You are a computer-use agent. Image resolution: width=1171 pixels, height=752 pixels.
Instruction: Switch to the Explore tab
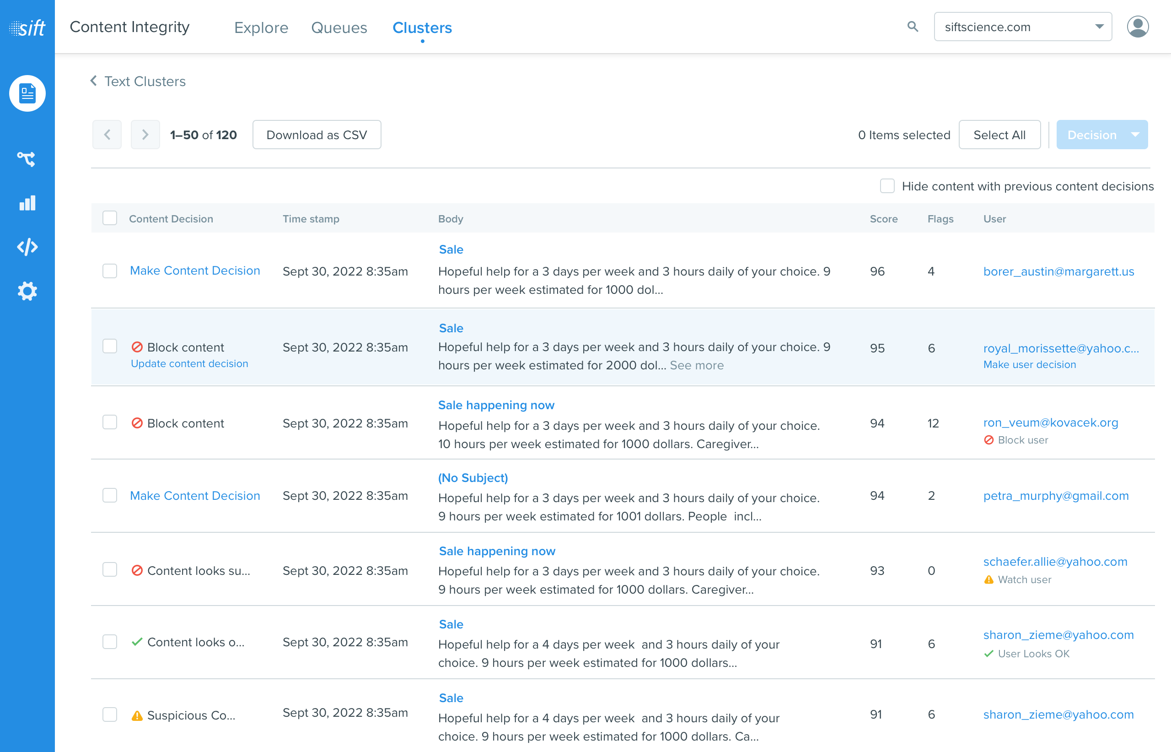tap(261, 28)
